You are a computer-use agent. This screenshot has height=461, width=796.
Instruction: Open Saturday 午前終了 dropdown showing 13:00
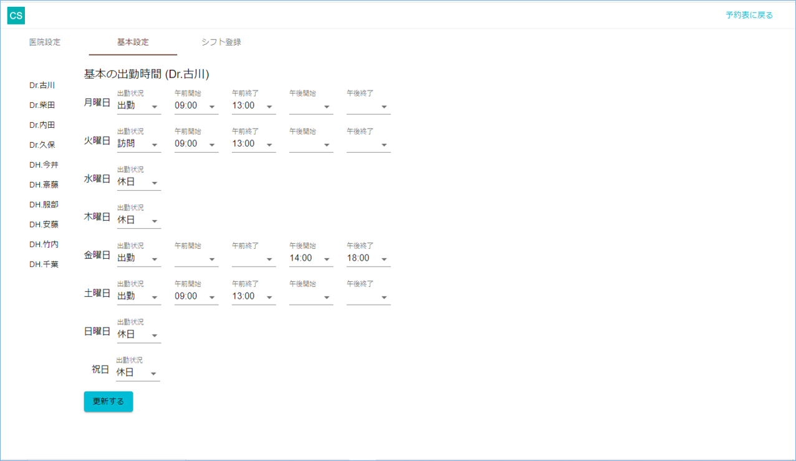pyautogui.click(x=253, y=296)
